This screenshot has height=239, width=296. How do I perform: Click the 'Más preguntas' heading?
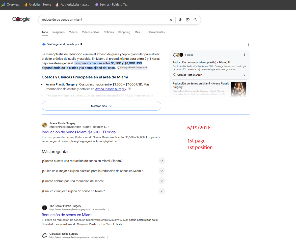tap(56, 152)
